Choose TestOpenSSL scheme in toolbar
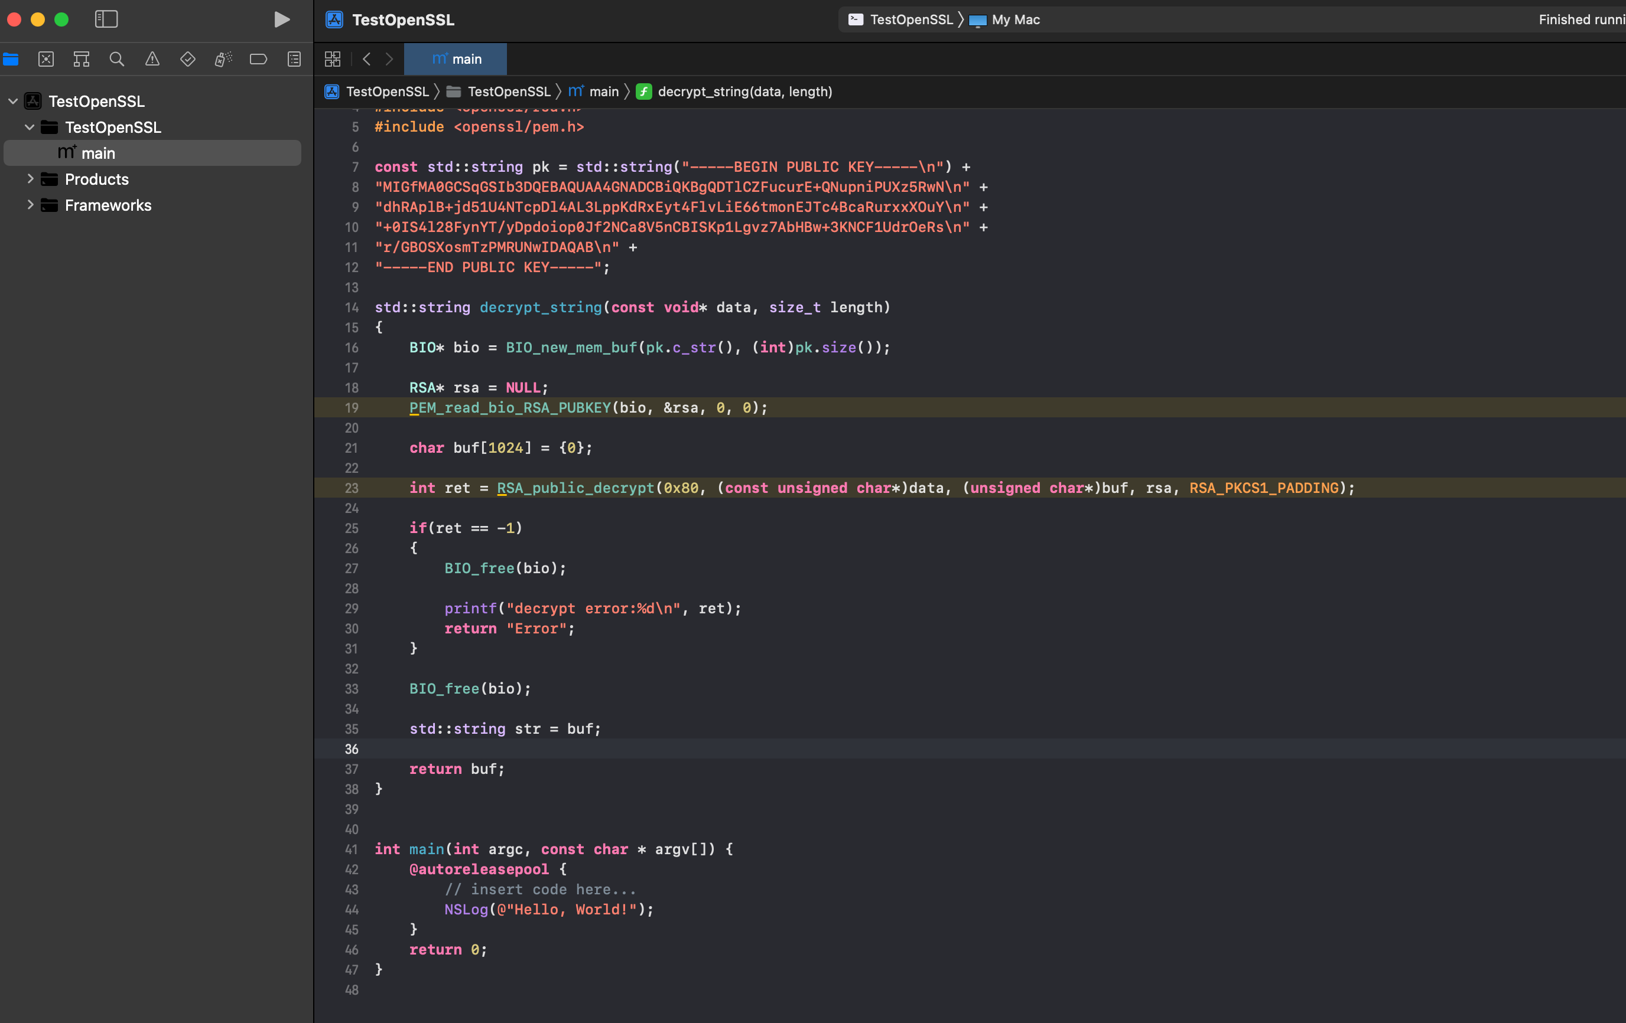 (x=901, y=19)
